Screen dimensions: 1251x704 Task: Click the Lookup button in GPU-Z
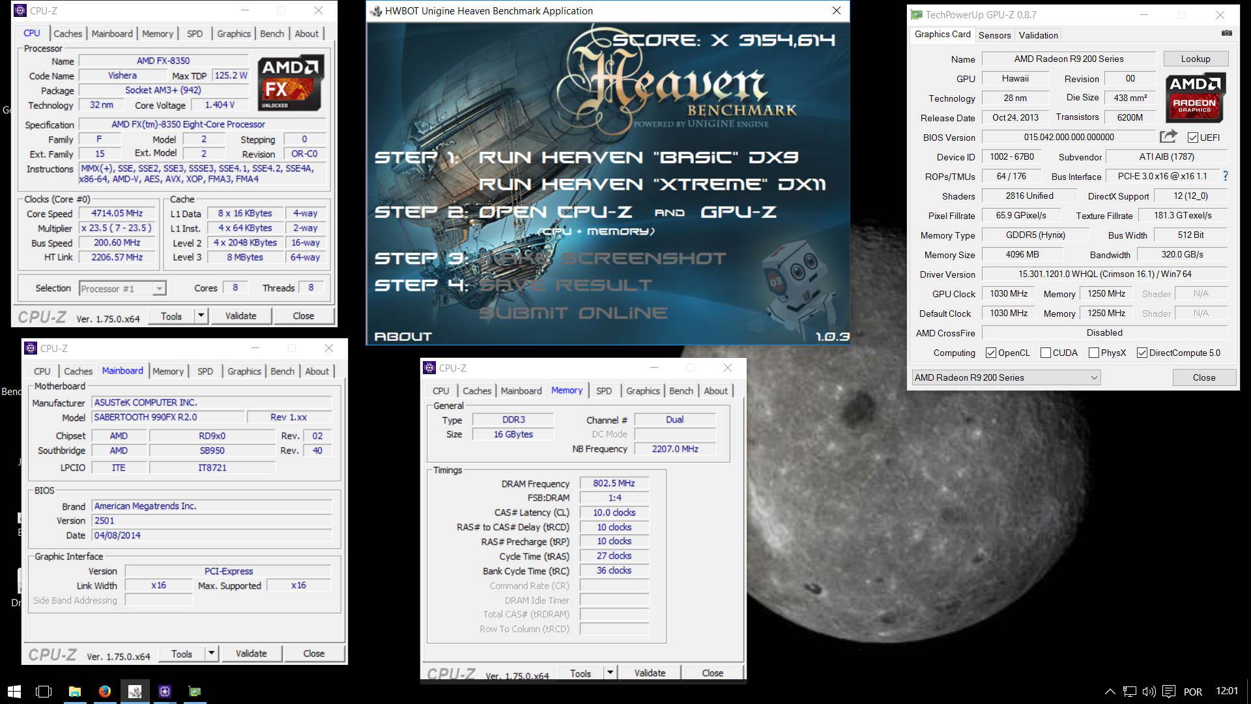click(x=1196, y=59)
